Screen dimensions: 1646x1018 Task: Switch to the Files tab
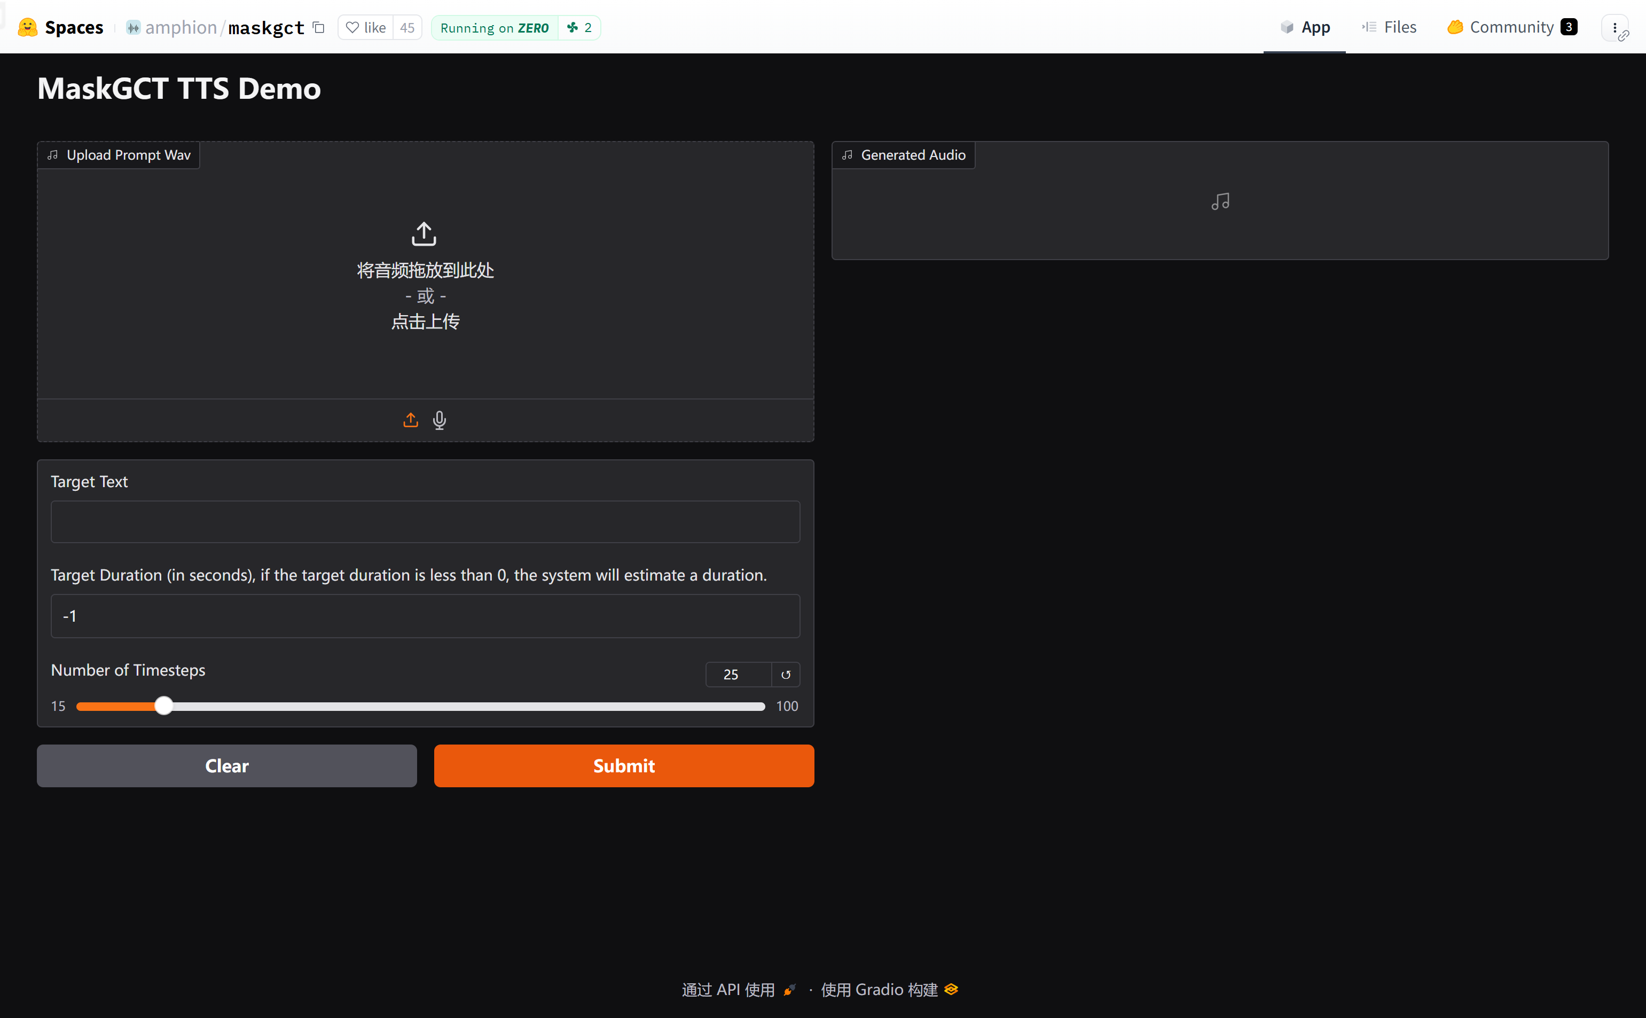point(1389,27)
